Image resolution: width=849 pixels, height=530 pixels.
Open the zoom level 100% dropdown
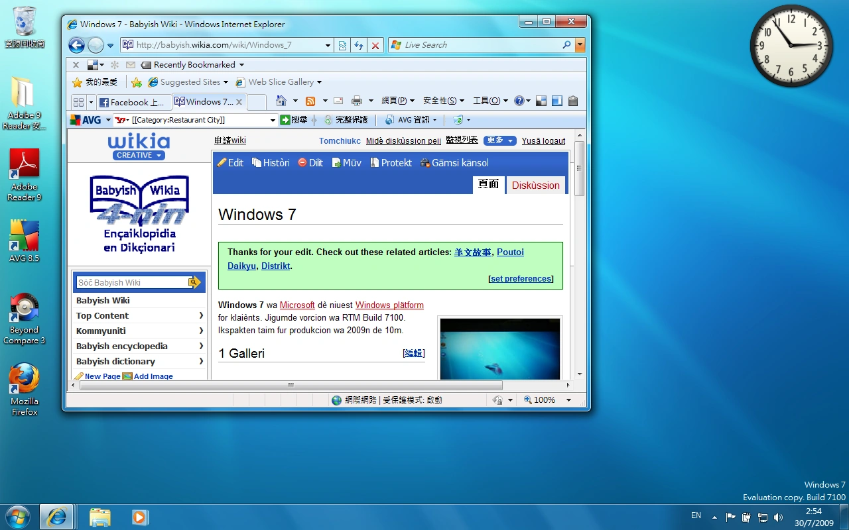568,400
